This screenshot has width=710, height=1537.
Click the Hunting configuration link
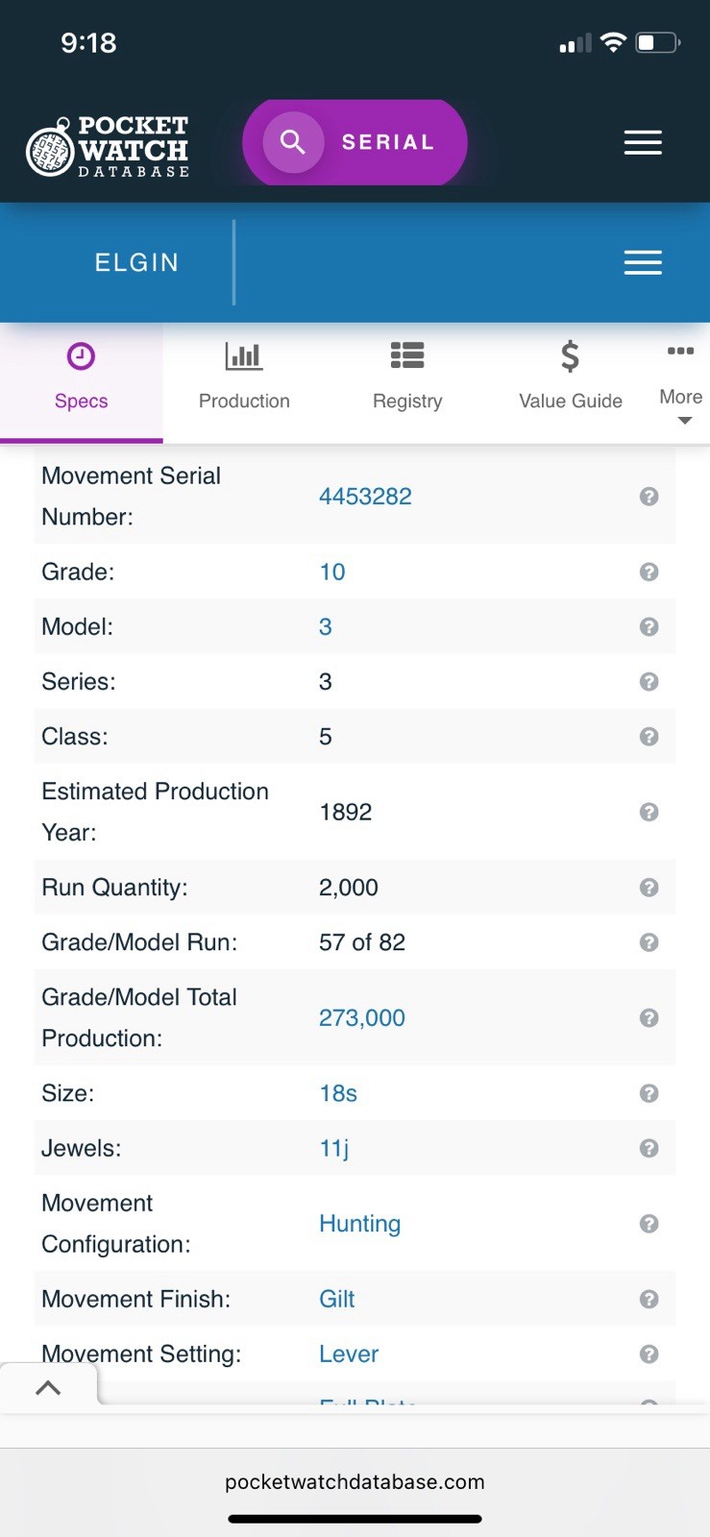(359, 1224)
